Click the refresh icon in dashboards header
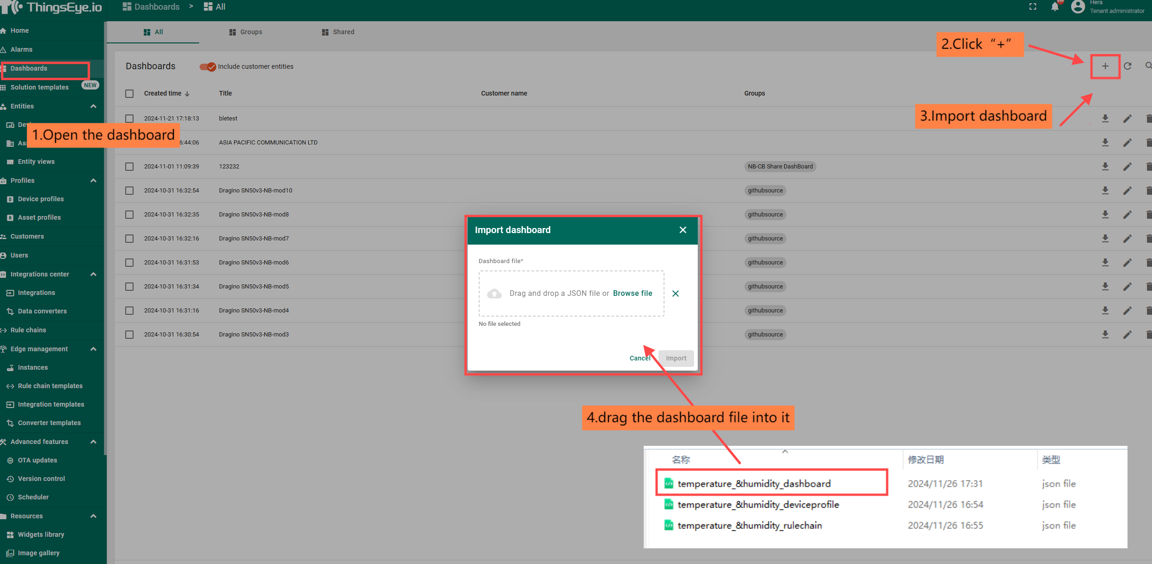Viewport: 1152px width, 564px height. [1128, 66]
